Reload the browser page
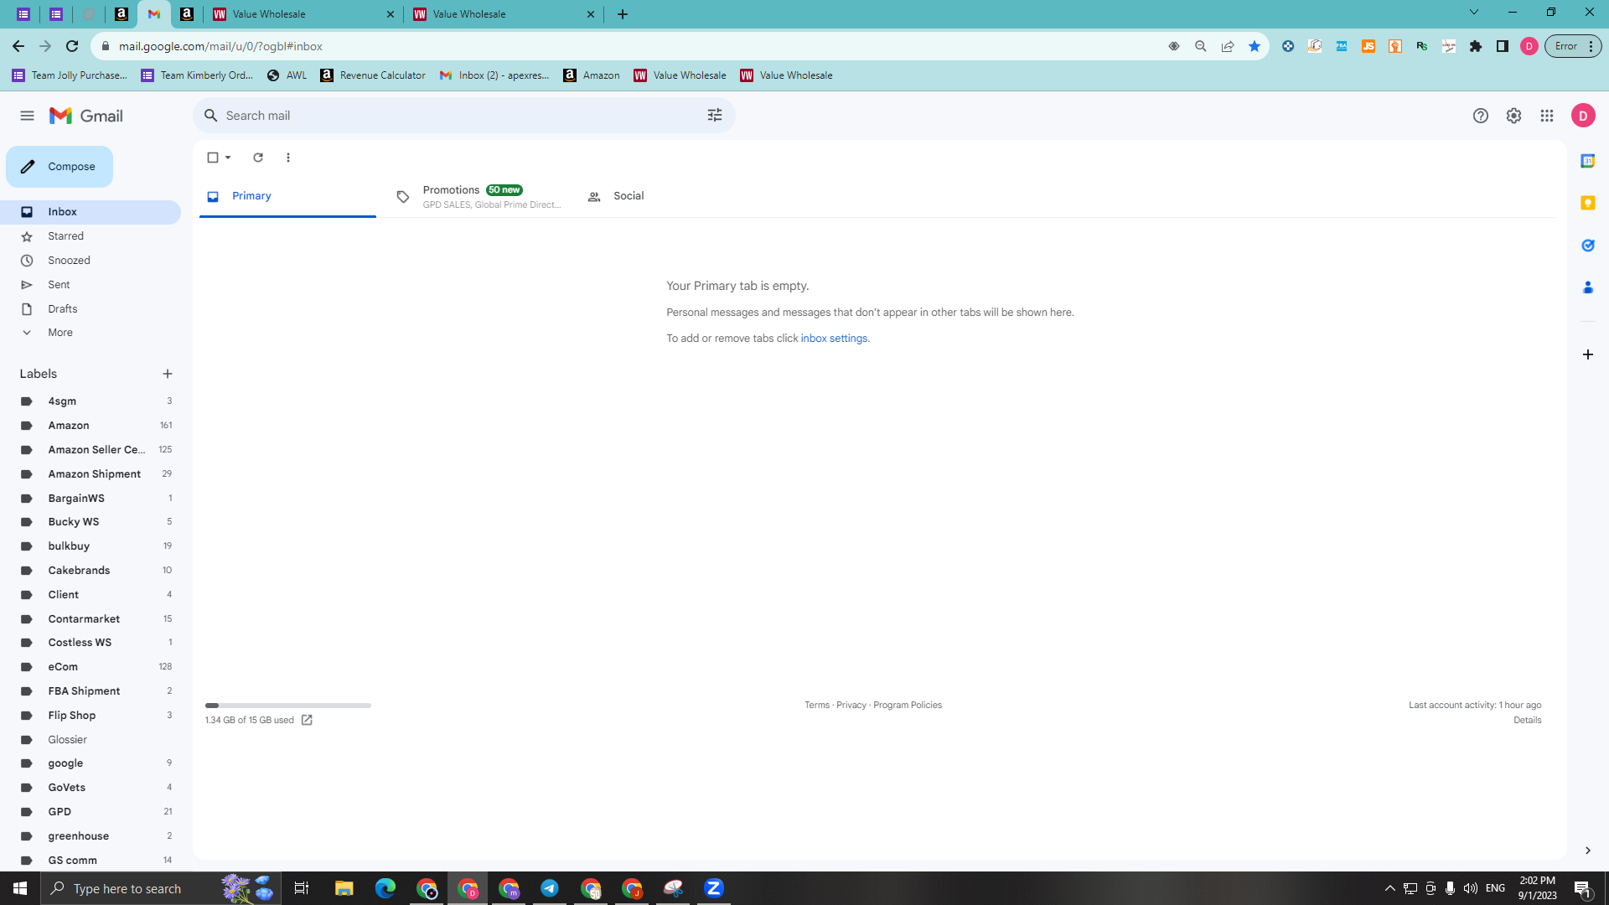Viewport: 1609px width, 905px height. (x=72, y=46)
